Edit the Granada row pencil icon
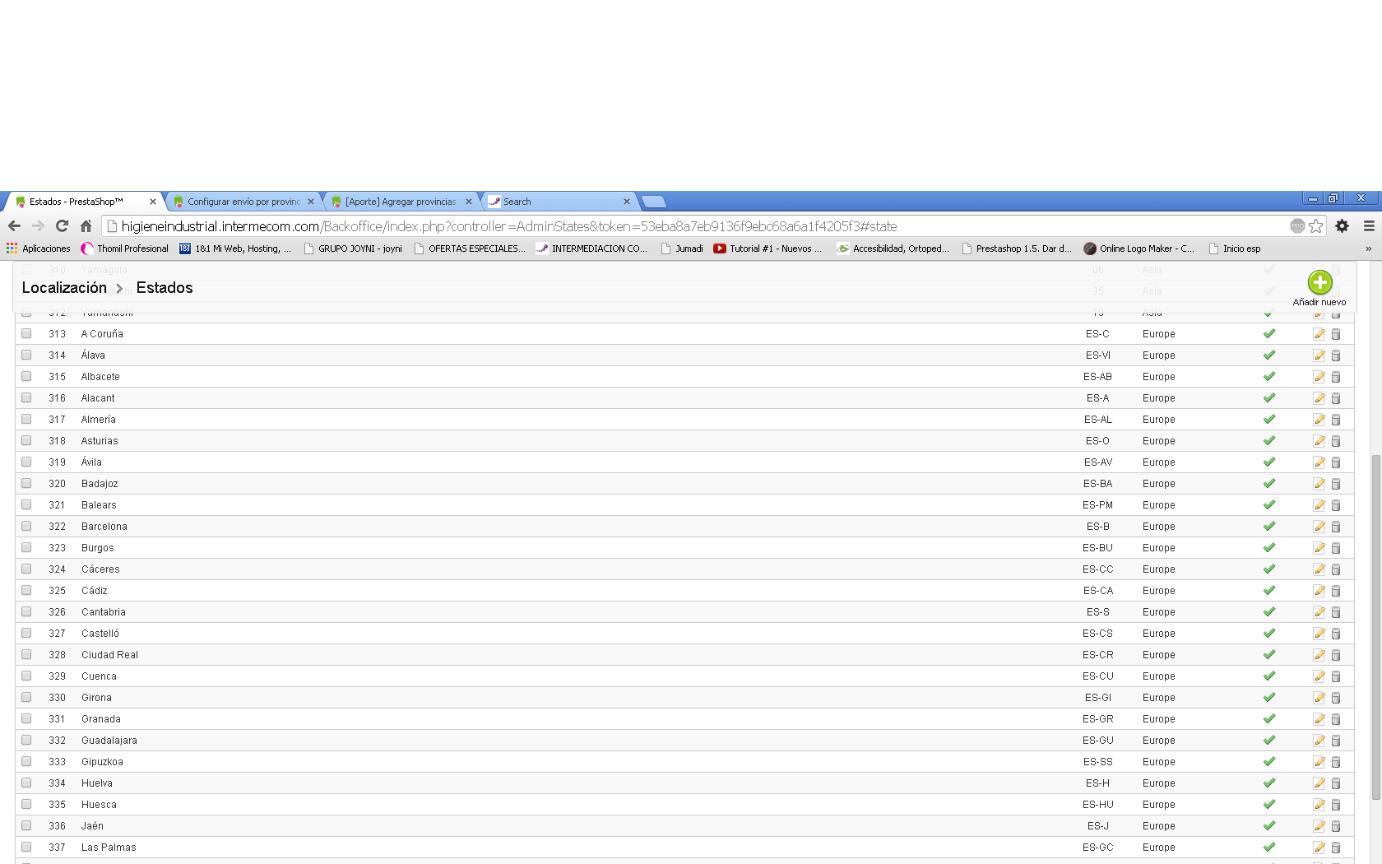This screenshot has height=864, width=1382. point(1319,719)
